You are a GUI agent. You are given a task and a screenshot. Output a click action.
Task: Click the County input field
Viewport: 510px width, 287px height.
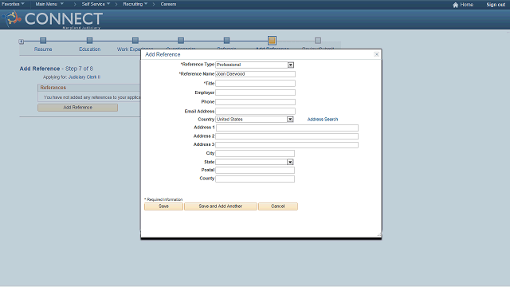point(255,179)
